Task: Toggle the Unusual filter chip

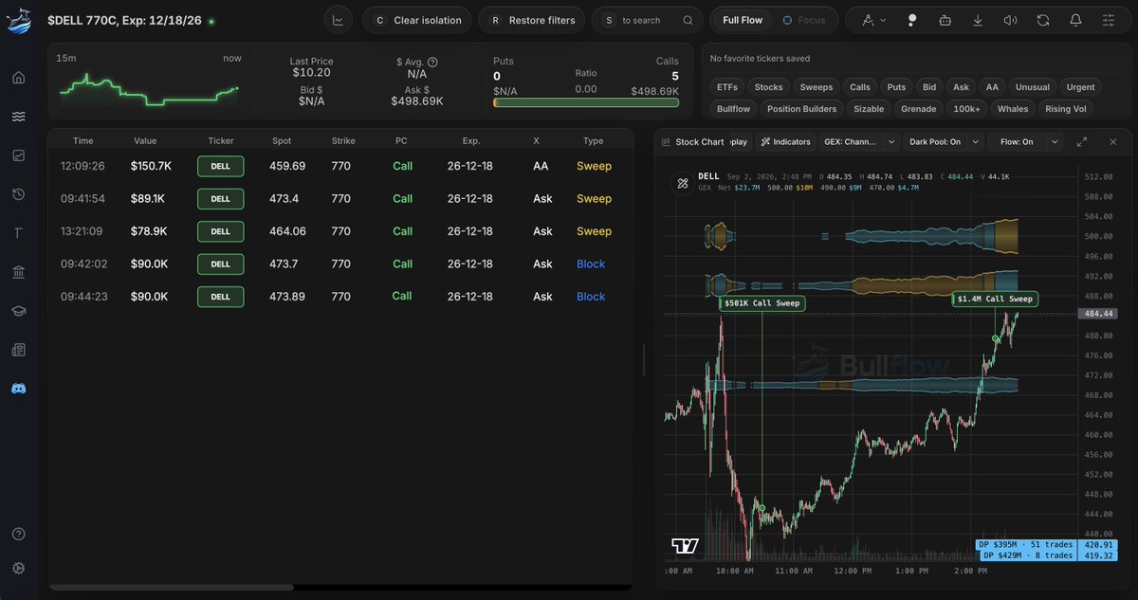Action: click(1032, 87)
